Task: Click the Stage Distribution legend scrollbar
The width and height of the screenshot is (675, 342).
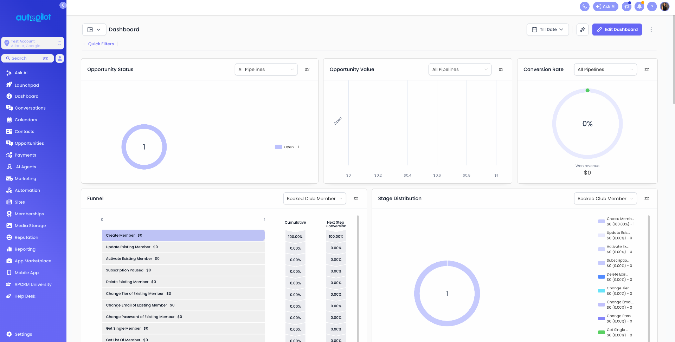Action: pos(649,278)
